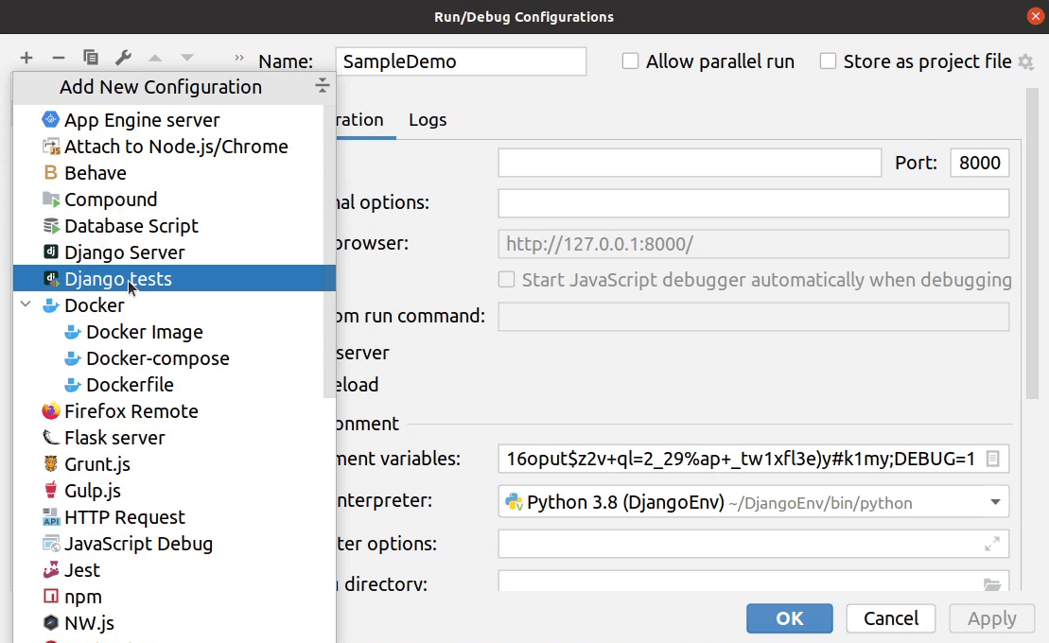Click the collapse-all icon in Add New Configuration header
This screenshot has height=643, width=1049.
click(x=323, y=87)
